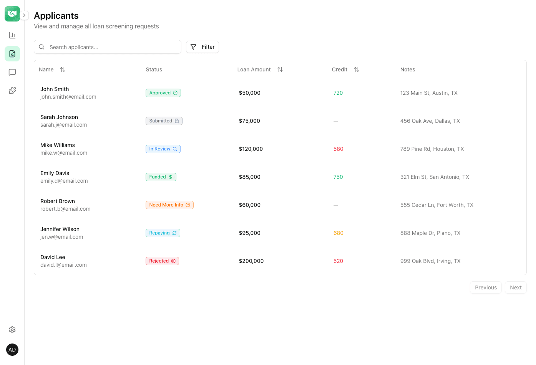Click the $200,000 loan amount
The width and height of the screenshot is (536, 365).
[251, 261]
